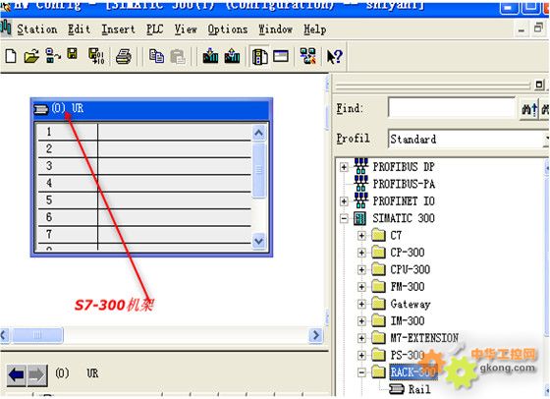
Task: Expand the M7-EXTENSION folder
Action: pos(361,338)
